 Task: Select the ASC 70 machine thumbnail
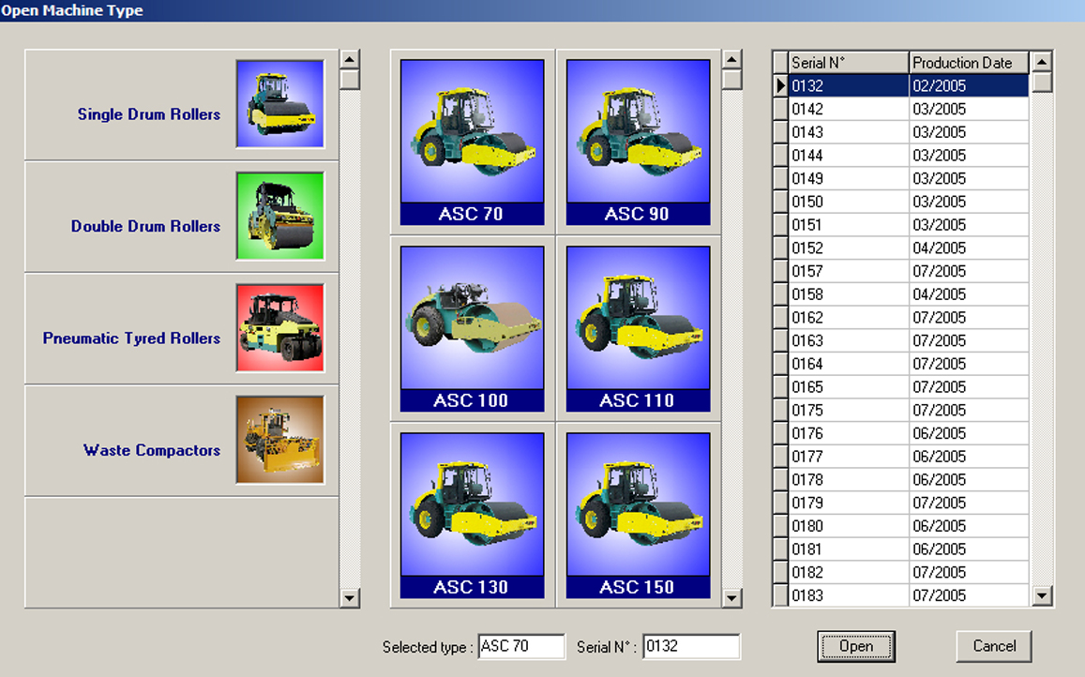(x=472, y=142)
